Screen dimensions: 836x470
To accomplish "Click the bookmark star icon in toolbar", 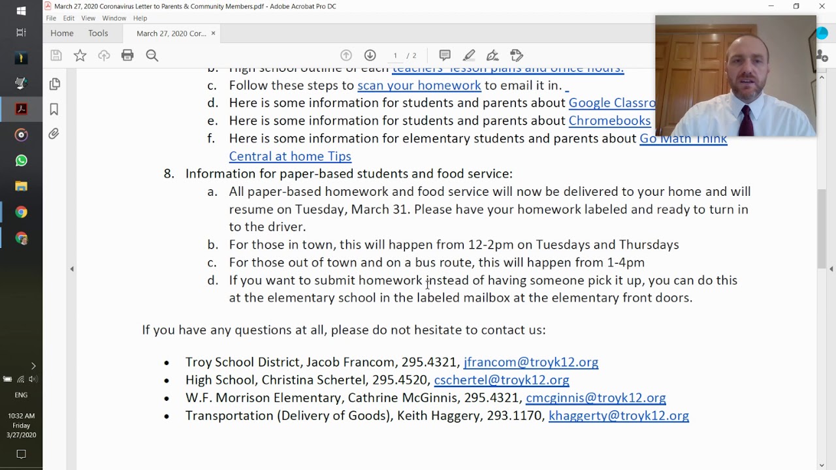I will [80, 55].
